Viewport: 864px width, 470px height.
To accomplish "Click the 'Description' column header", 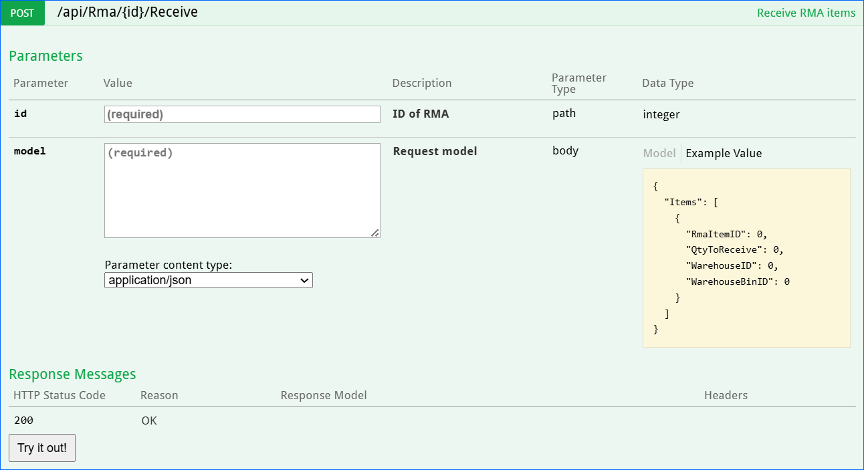I will [422, 83].
